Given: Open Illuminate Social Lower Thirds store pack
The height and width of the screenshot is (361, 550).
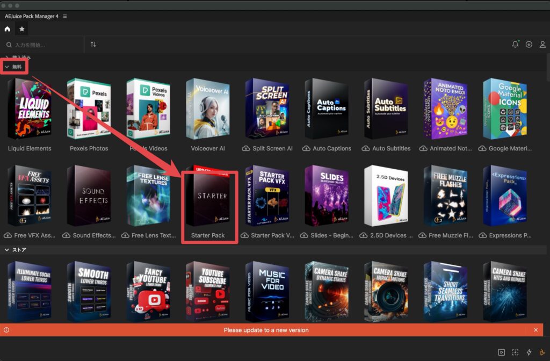Looking at the screenshot, I should click(x=30, y=292).
